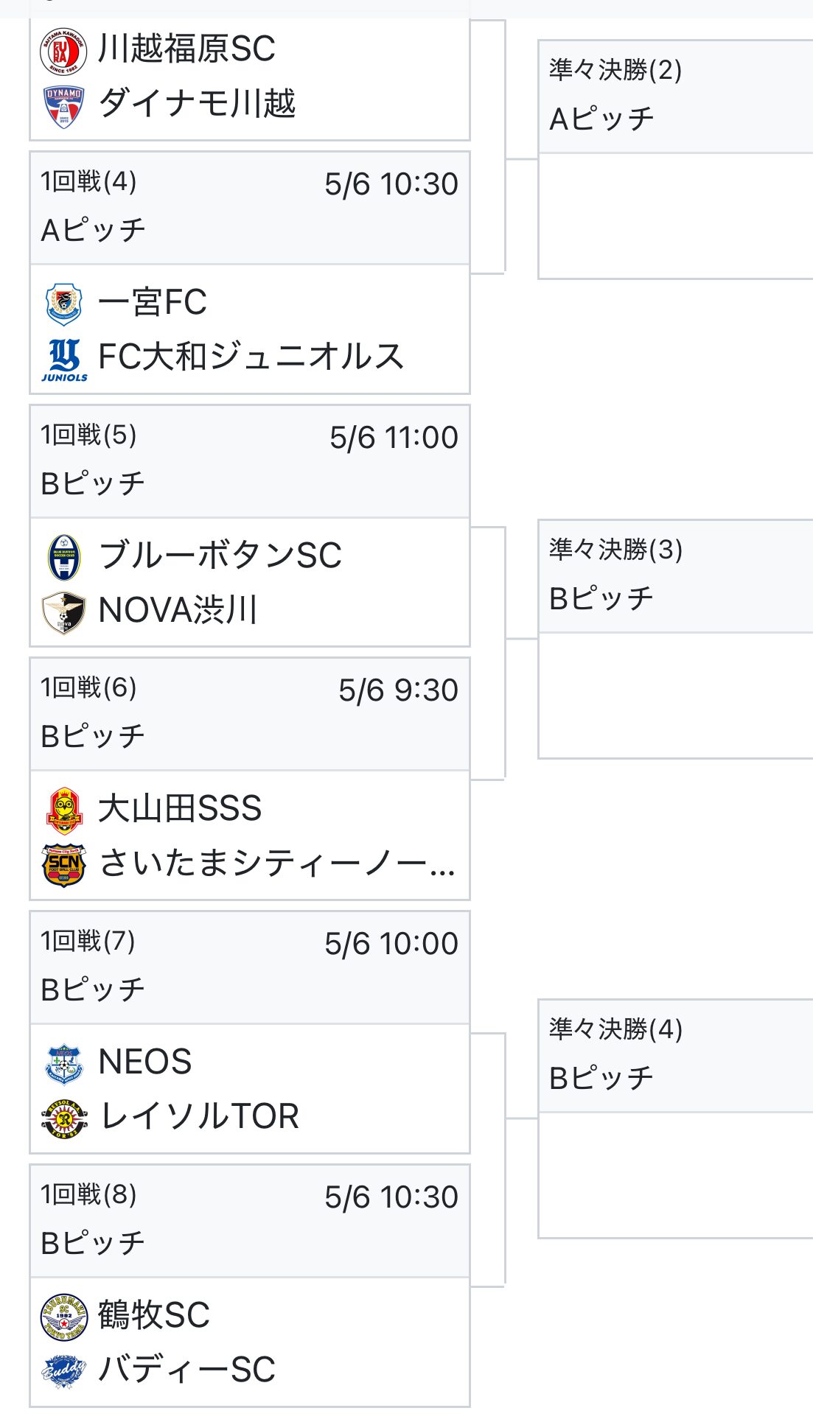This screenshot has height=1422, width=813.
Task: Select the ブルーボタンSC blue crest icon
Action: tap(63, 557)
